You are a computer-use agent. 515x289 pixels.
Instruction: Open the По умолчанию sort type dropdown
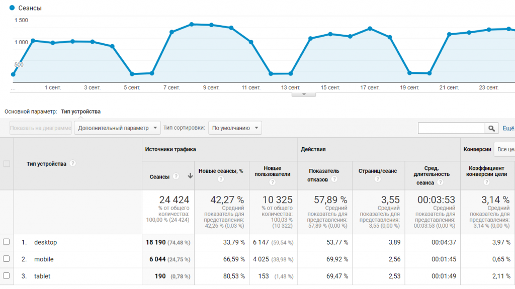pyautogui.click(x=235, y=128)
